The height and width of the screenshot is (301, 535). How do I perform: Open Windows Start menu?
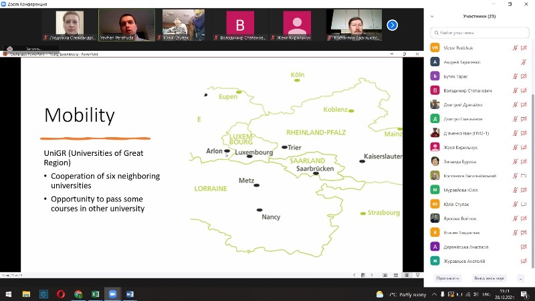[9, 294]
